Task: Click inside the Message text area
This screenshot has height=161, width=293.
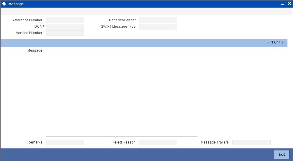Action: point(122,92)
